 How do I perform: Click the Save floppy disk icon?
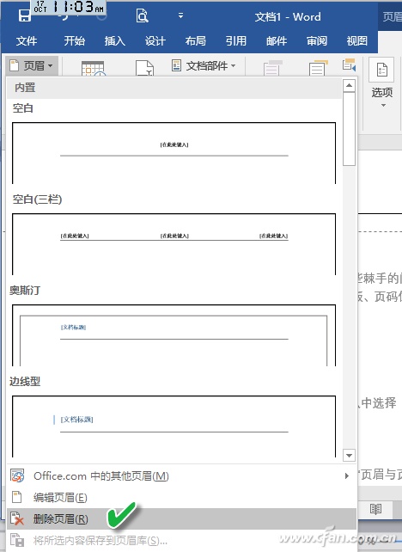pos(25,16)
